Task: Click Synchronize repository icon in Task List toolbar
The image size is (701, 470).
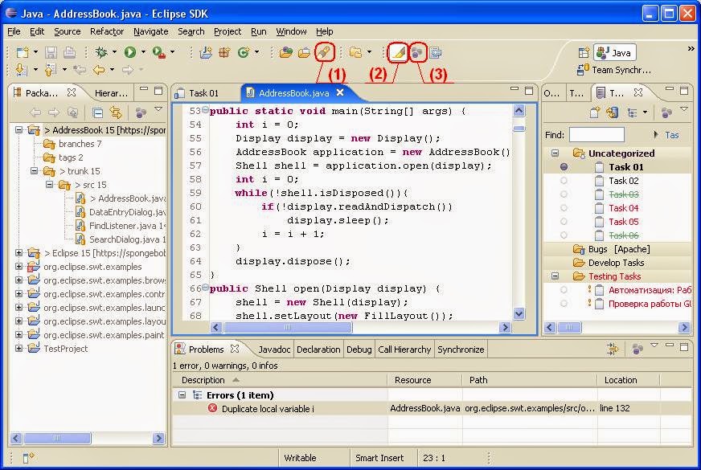Action: (x=613, y=112)
